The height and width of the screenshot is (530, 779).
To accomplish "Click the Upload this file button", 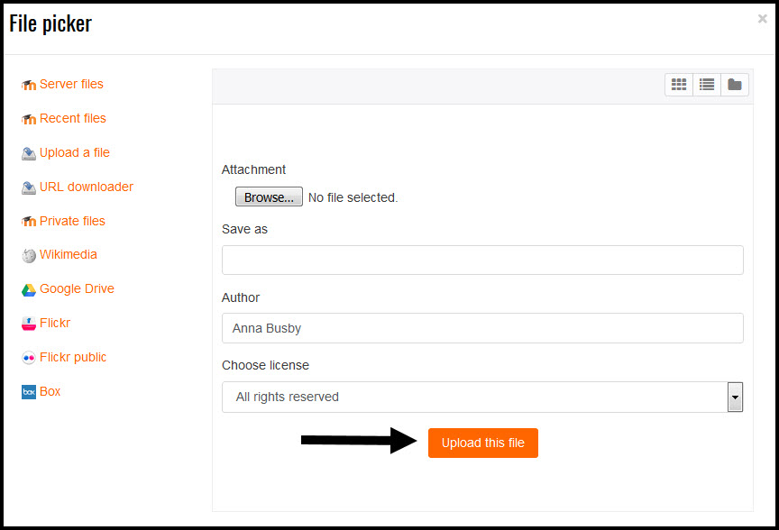I will (483, 443).
